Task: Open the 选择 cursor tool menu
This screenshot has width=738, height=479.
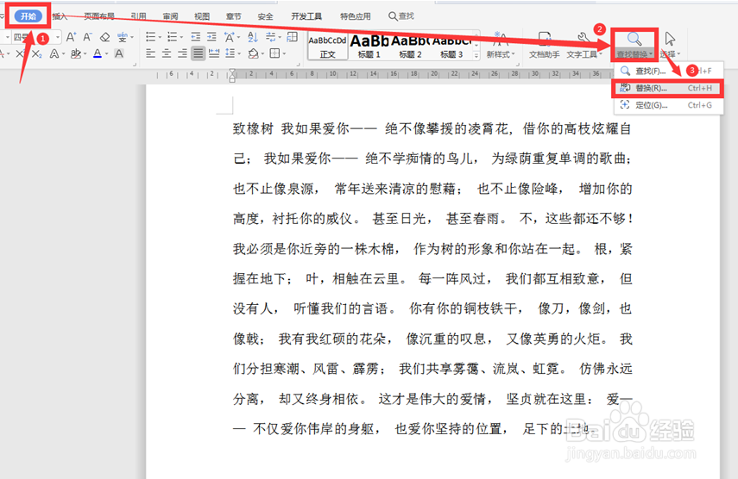Action: tap(670, 46)
